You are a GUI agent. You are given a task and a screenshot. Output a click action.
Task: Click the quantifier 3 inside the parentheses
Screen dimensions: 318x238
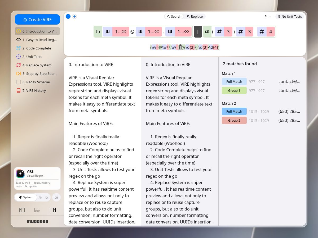228,32
